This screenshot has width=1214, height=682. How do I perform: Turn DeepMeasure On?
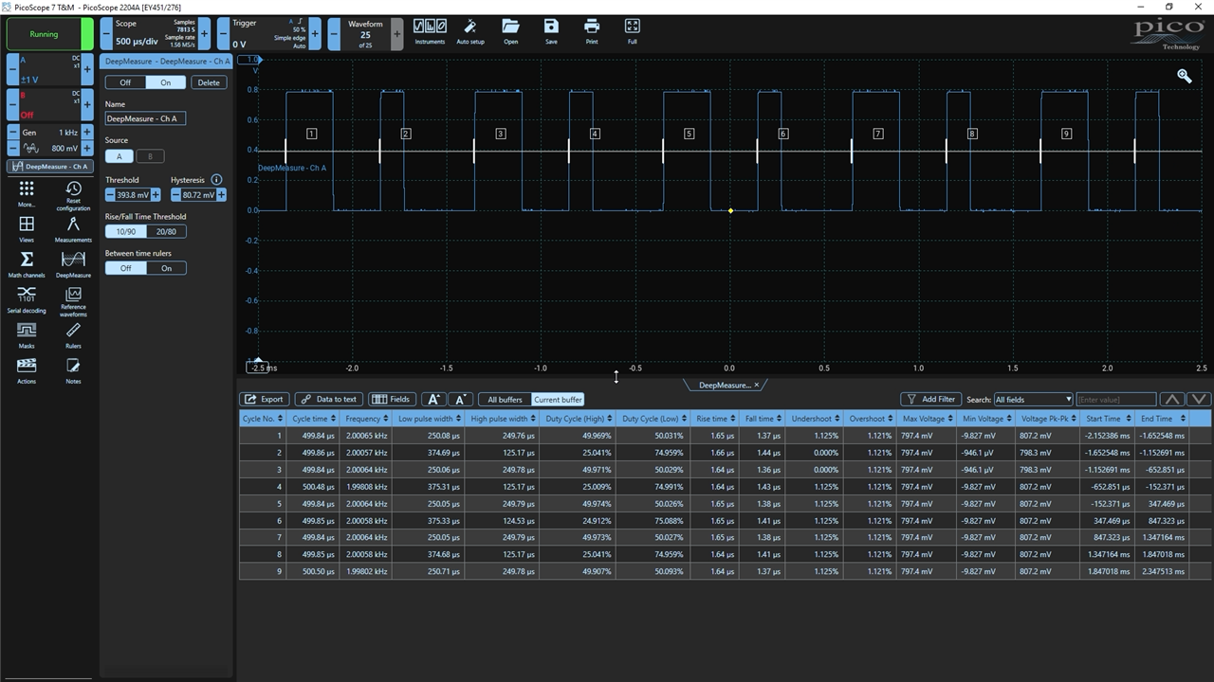click(x=166, y=82)
